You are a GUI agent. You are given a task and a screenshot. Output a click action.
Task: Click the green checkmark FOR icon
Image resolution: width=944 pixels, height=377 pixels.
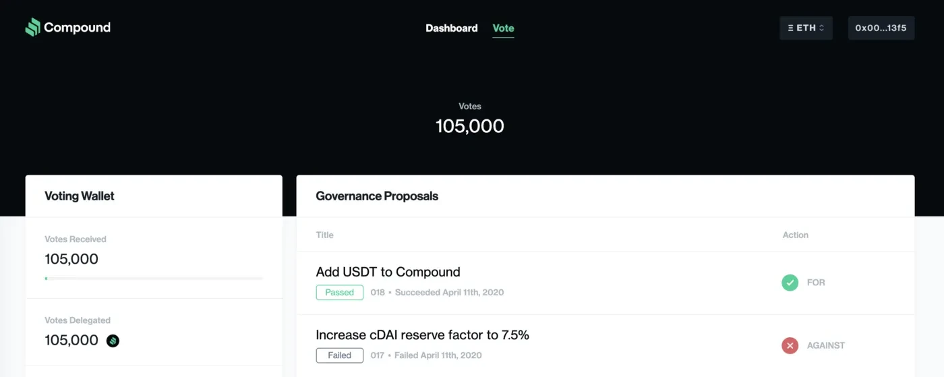790,283
